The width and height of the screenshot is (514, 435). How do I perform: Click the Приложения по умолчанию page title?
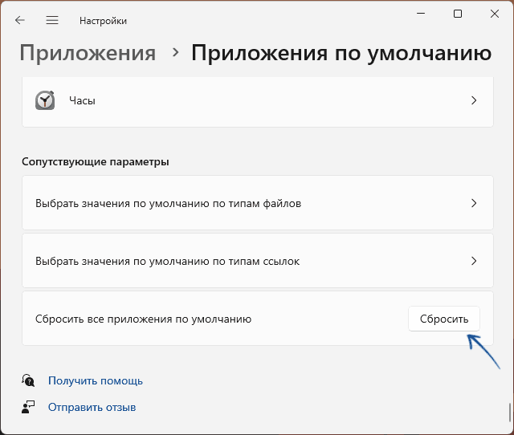pos(341,53)
